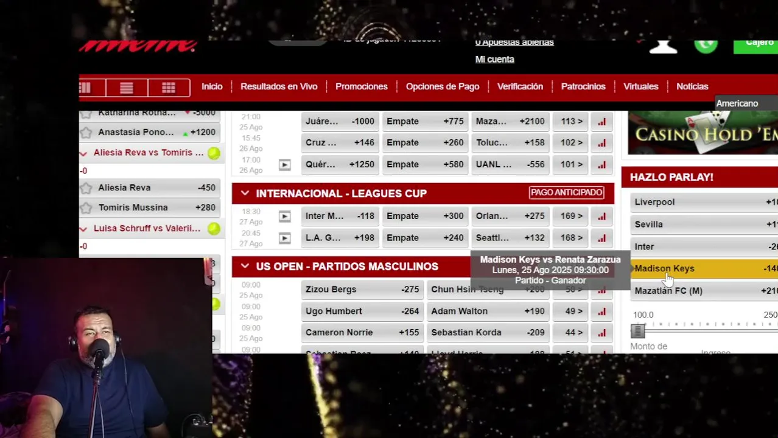Bet on Juáre... at -1000
The image size is (778, 438).
(x=340, y=122)
